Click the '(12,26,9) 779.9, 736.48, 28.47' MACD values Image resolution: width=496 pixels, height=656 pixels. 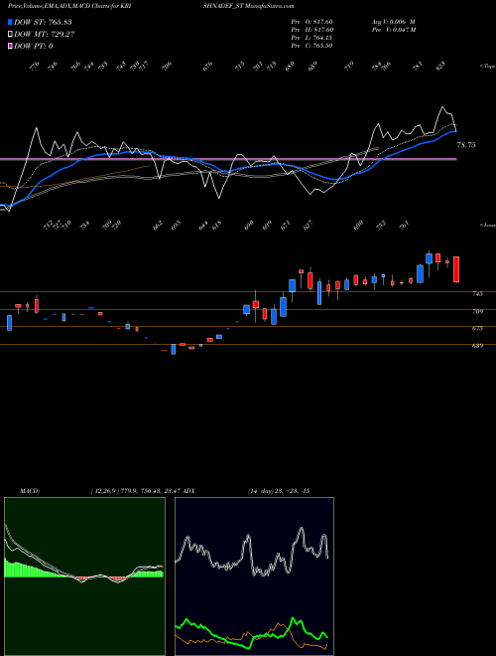point(136,491)
